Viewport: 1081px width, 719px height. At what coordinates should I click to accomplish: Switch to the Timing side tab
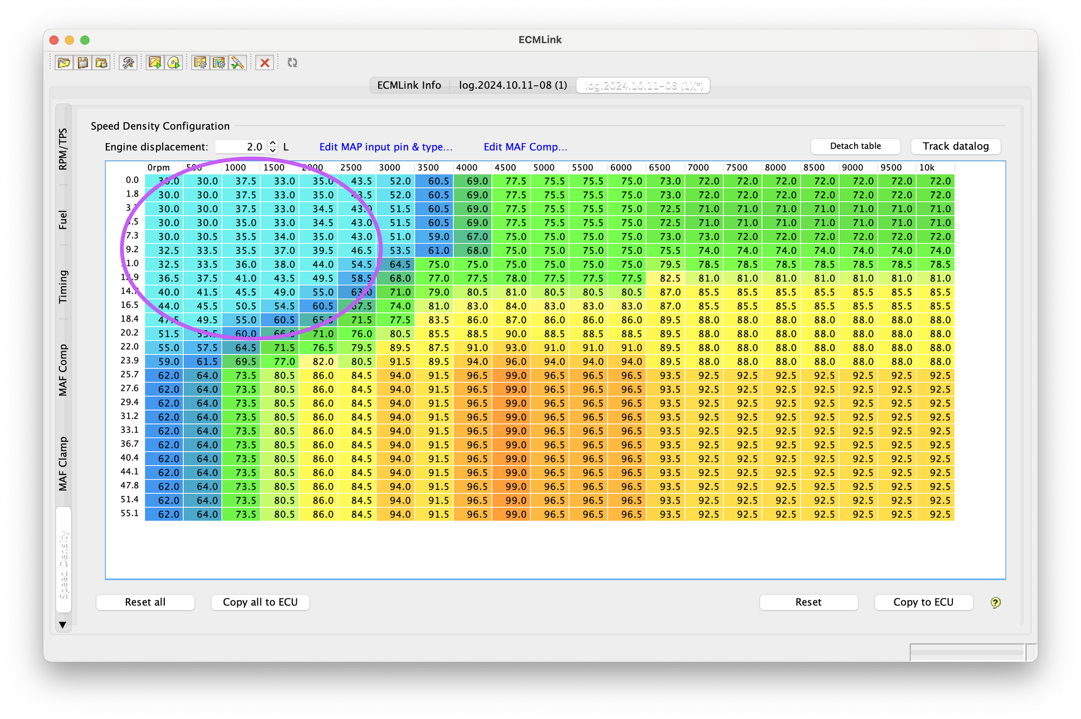(63, 287)
